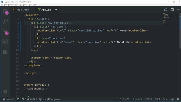Click the 'script' tag on line 16
Viewport: 181px width, 102px height.
[30, 73]
